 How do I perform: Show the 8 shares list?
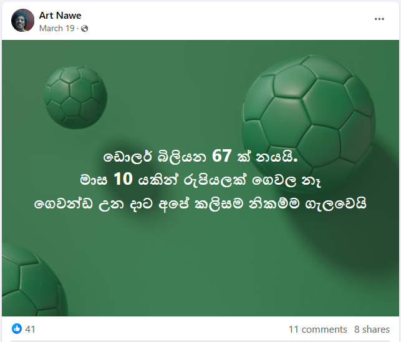coord(372,329)
